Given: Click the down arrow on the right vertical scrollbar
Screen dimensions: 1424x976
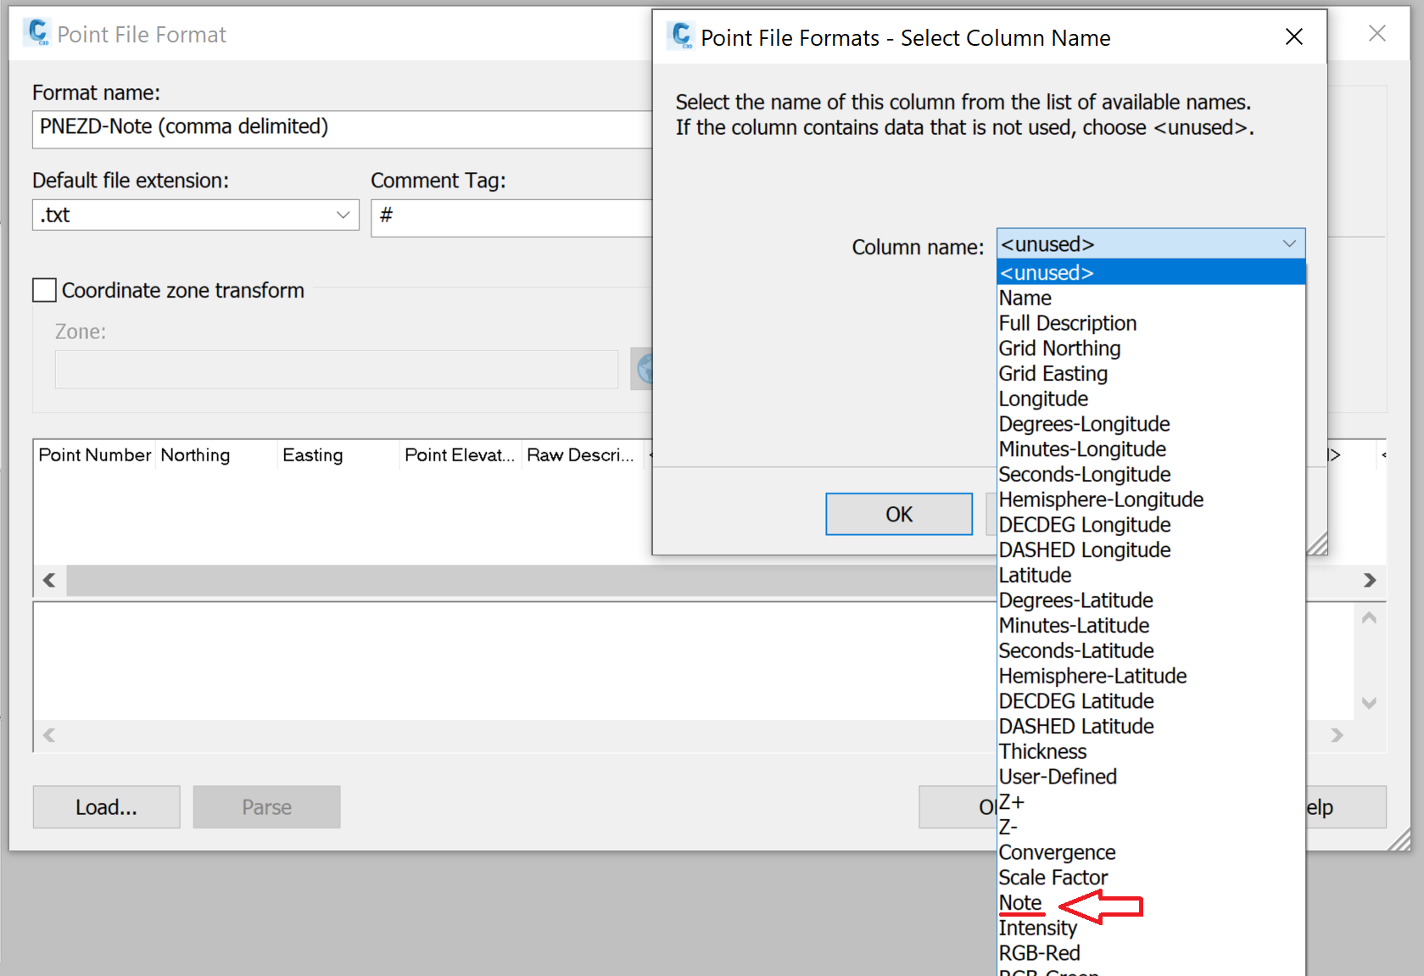Looking at the screenshot, I should click(1368, 703).
